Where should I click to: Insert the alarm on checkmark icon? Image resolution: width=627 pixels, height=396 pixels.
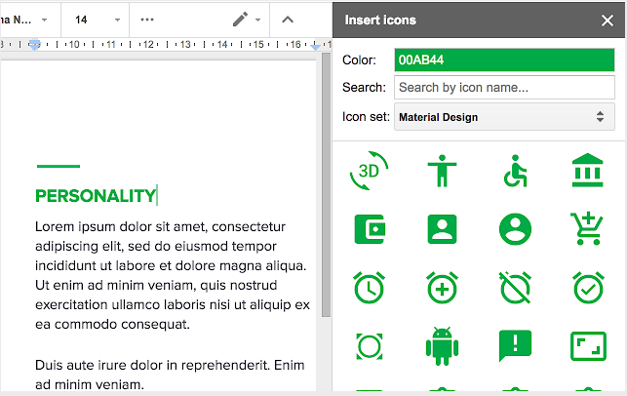coord(588,288)
